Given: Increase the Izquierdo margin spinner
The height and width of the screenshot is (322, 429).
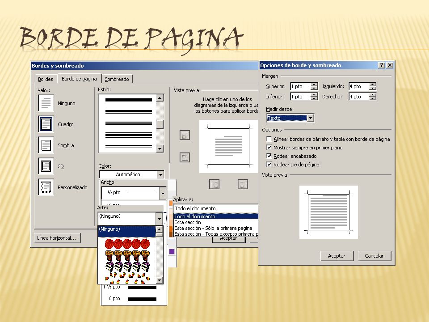Looking at the screenshot, I should 372,85.
